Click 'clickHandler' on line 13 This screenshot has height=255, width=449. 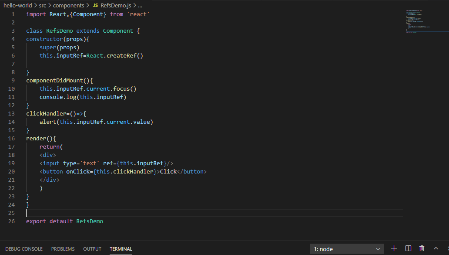[46, 114]
